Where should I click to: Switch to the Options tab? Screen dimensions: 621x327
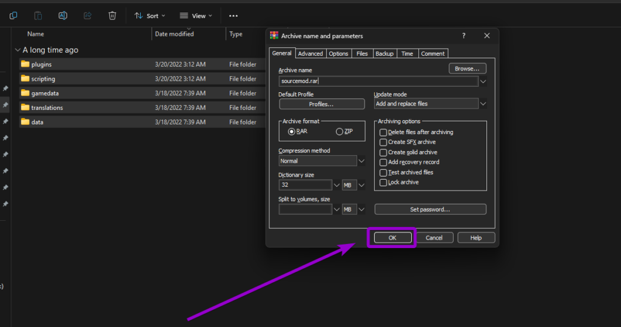tap(338, 53)
